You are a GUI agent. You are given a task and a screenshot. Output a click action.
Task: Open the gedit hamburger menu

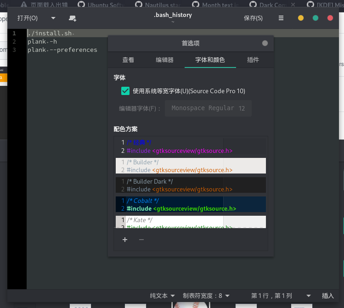(281, 18)
